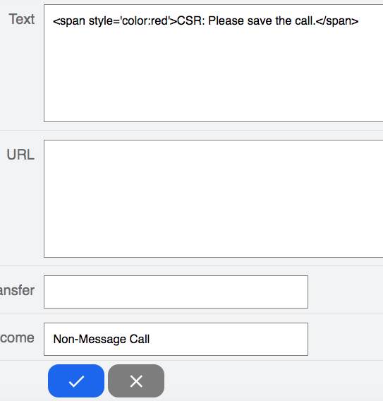
Task: Confirm with the blue checkmark button
Action: click(76, 381)
